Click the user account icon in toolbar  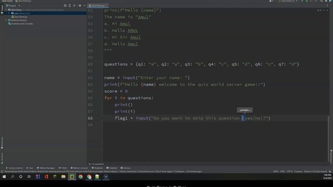[271, 1]
